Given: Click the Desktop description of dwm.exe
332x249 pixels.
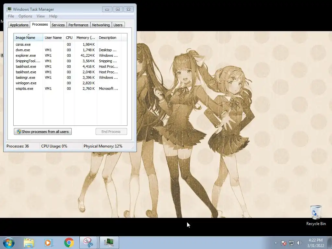Looking at the screenshot, I should pos(108,50).
